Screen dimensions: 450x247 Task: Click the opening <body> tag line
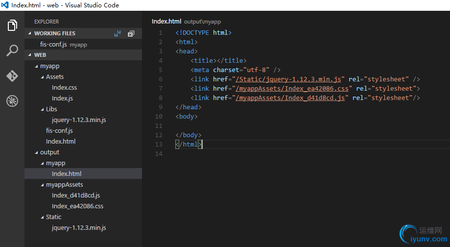tap(187, 116)
